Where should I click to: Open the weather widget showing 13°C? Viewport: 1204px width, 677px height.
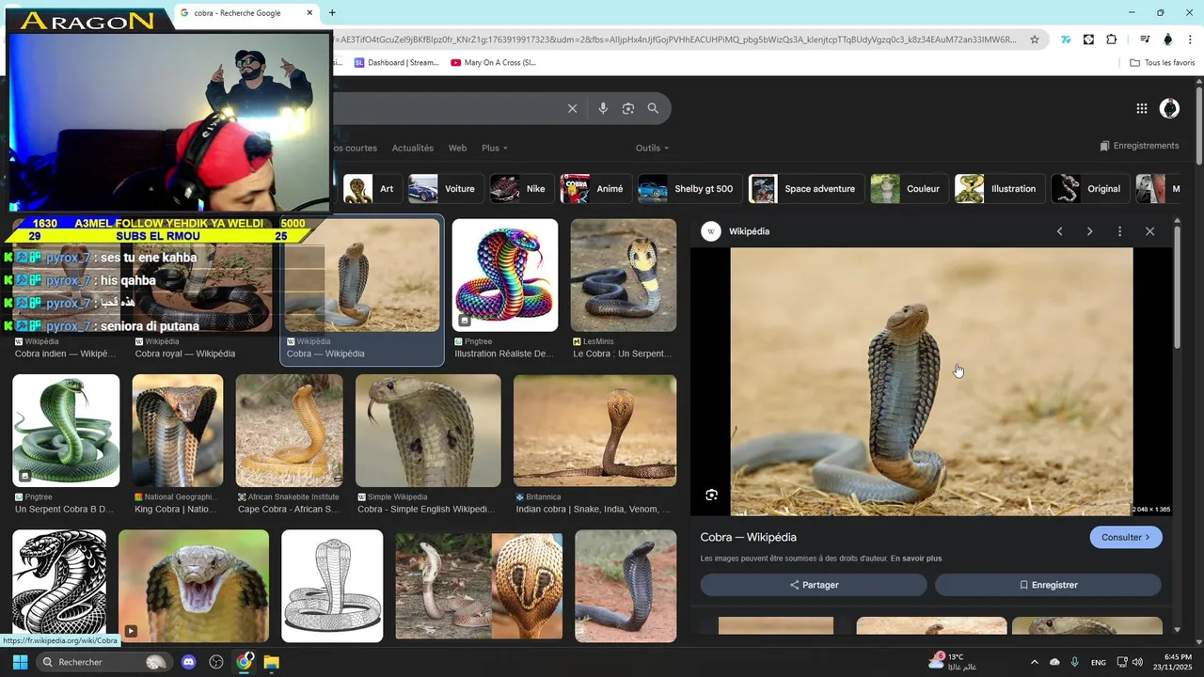point(953,662)
